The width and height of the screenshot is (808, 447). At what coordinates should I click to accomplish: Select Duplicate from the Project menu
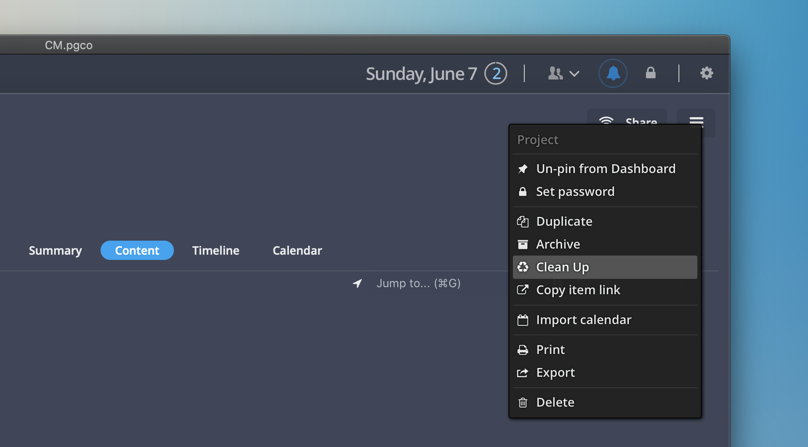(x=564, y=221)
